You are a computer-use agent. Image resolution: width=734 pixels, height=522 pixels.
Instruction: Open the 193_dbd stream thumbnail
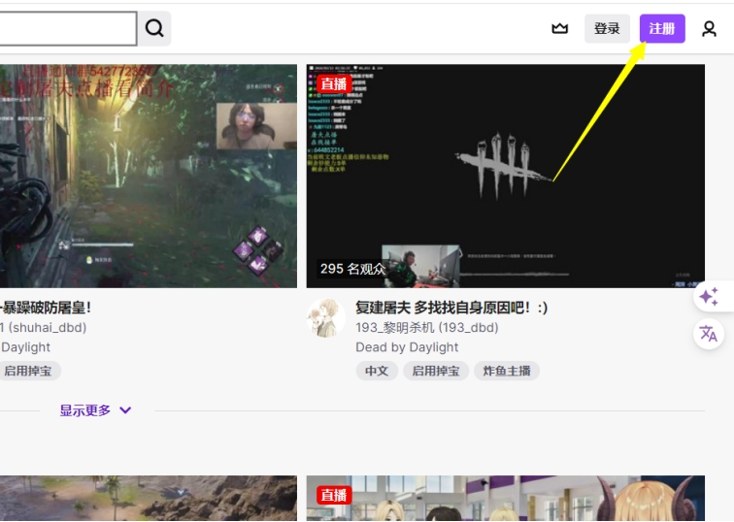tap(505, 176)
